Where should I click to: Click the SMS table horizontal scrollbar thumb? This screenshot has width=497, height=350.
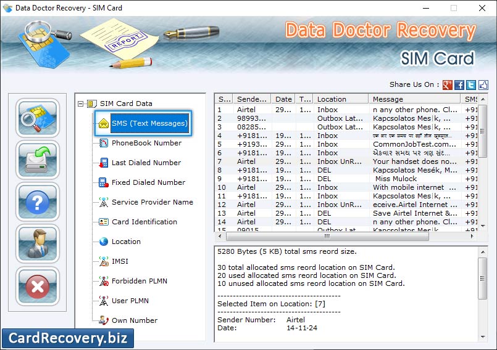pyautogui.click(x=327, y=236)
